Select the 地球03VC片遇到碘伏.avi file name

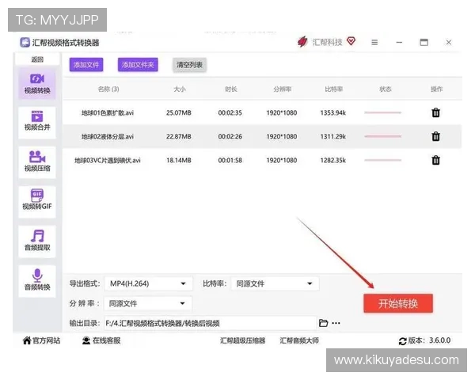(108, 160)
